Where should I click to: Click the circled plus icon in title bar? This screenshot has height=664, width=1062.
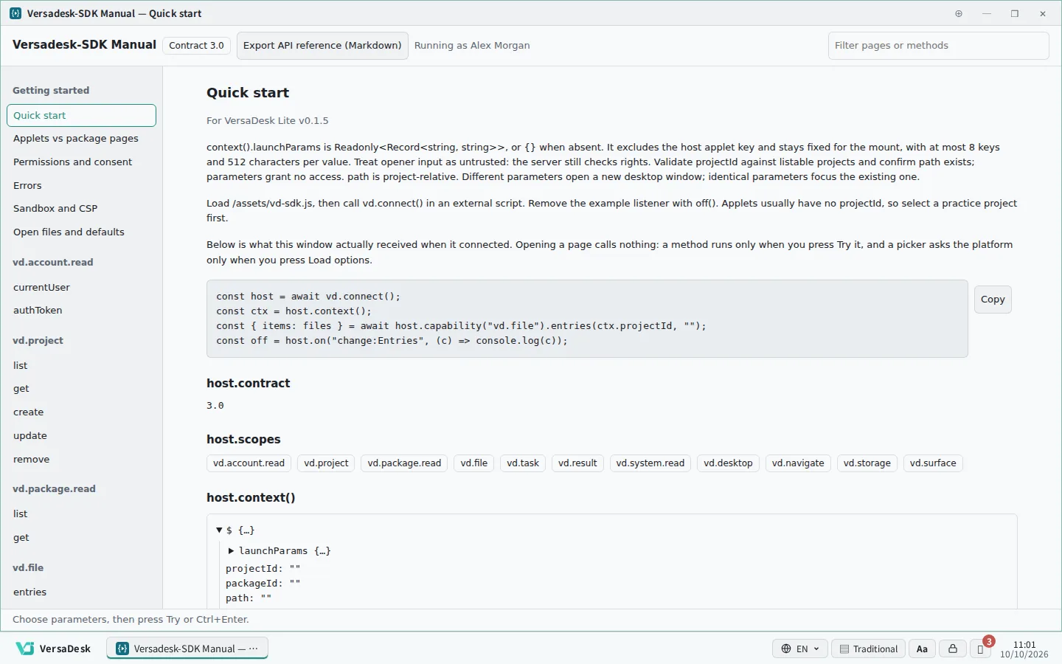coord(959,13)
